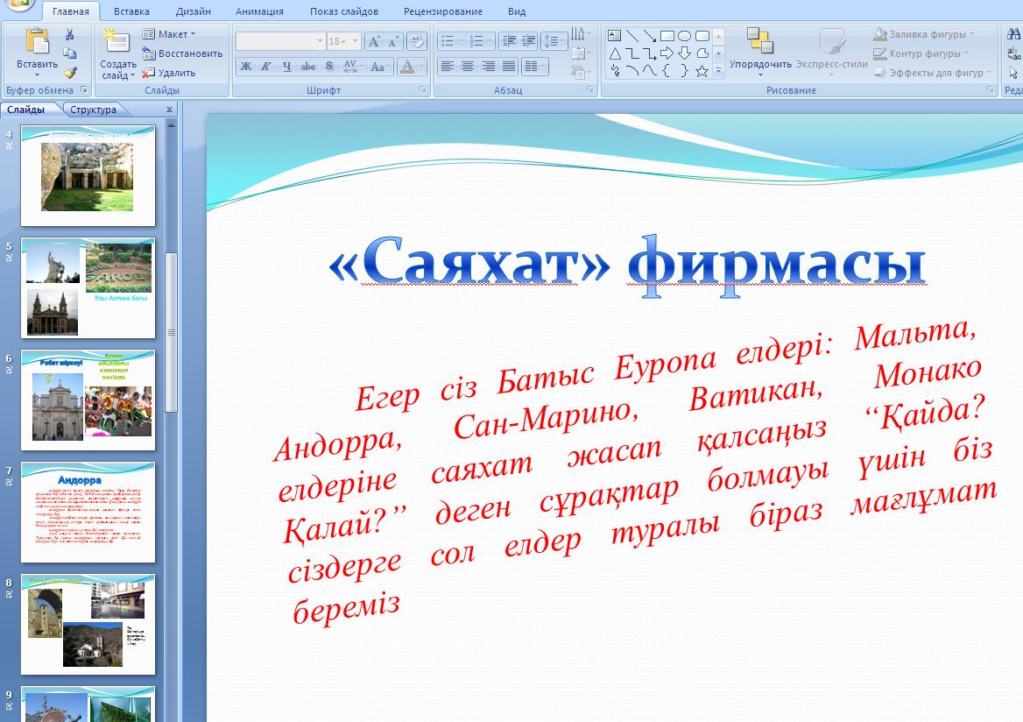Toggle strikethrough (abc) formatting
Viewport: 1023px width, 722px height.
[308, 66]
